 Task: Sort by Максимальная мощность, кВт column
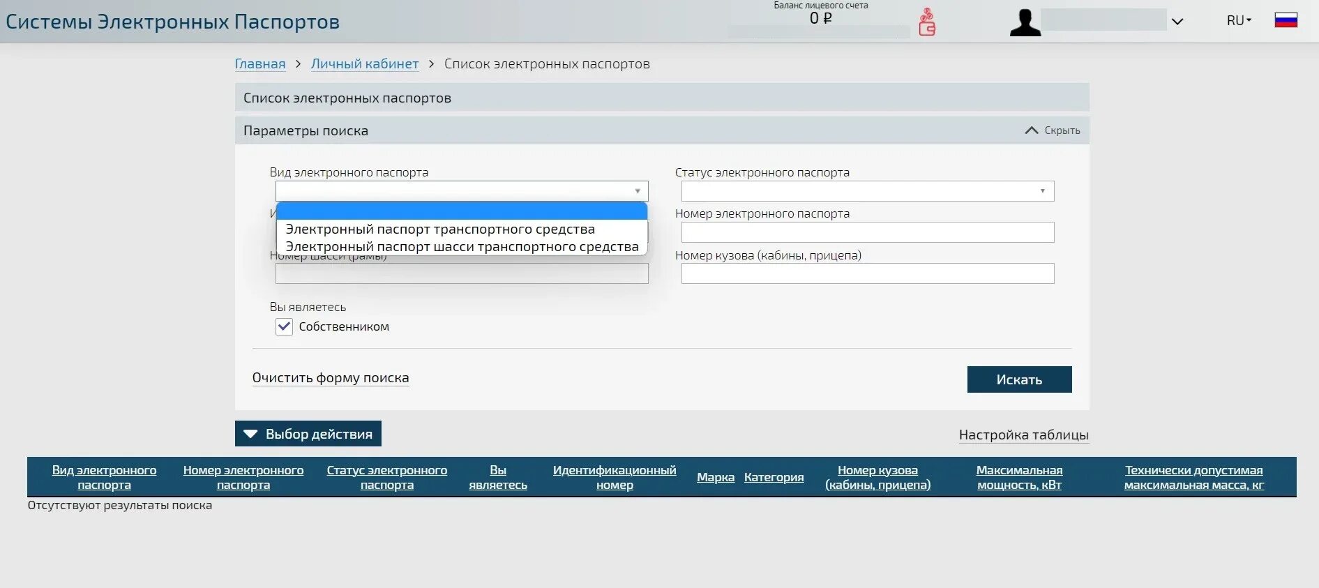tap(1020, 477)
